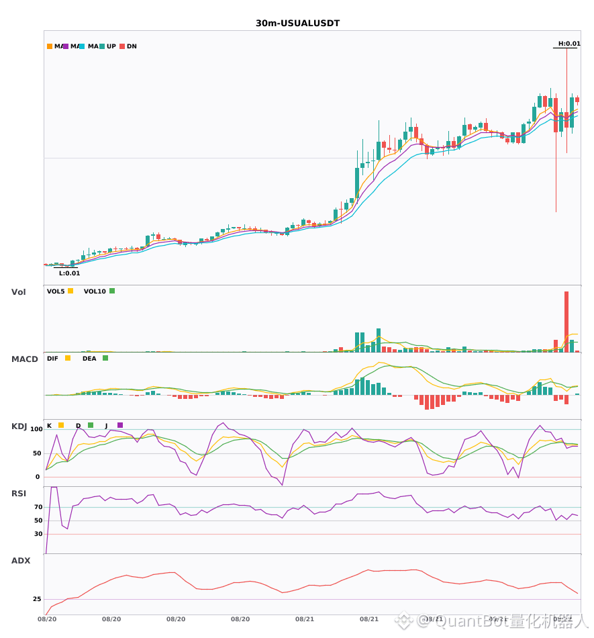Click the yellow K line legend swatch

(x=61, y=425)
